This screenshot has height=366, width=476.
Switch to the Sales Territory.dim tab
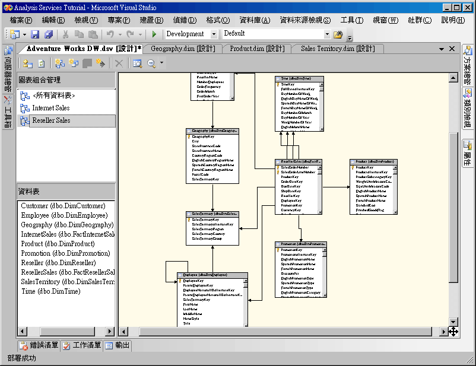(338, 49)
